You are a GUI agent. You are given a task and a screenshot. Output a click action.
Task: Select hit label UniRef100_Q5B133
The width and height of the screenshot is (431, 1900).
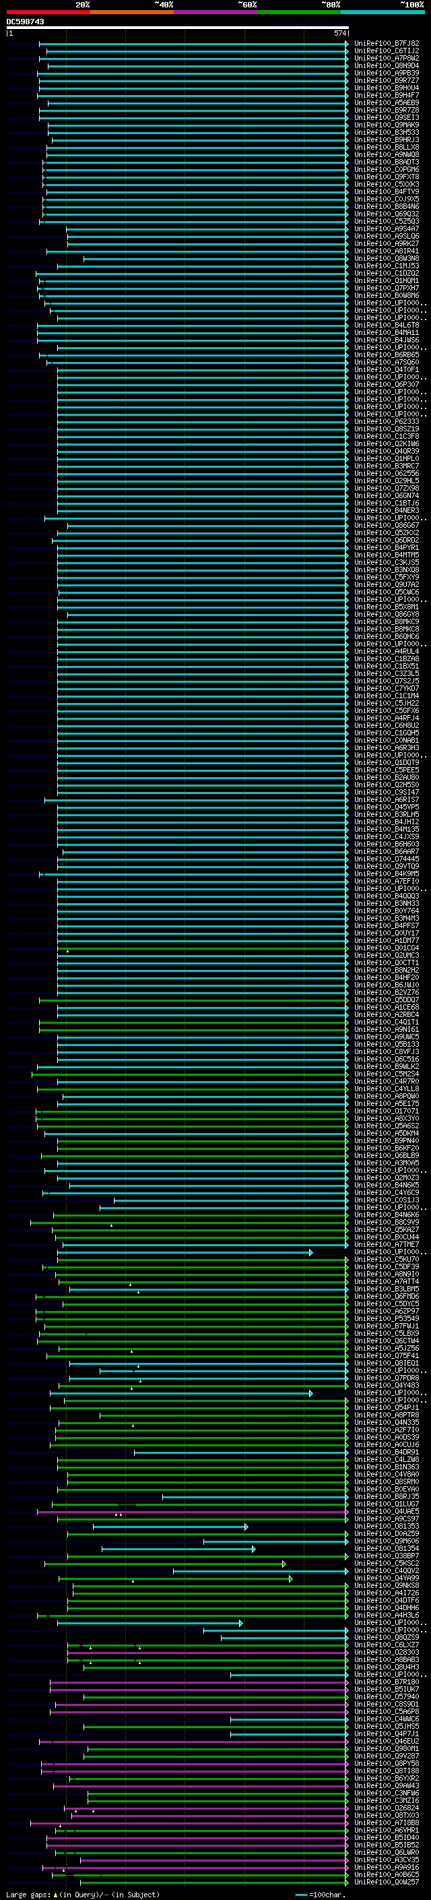coord(387,1045)
